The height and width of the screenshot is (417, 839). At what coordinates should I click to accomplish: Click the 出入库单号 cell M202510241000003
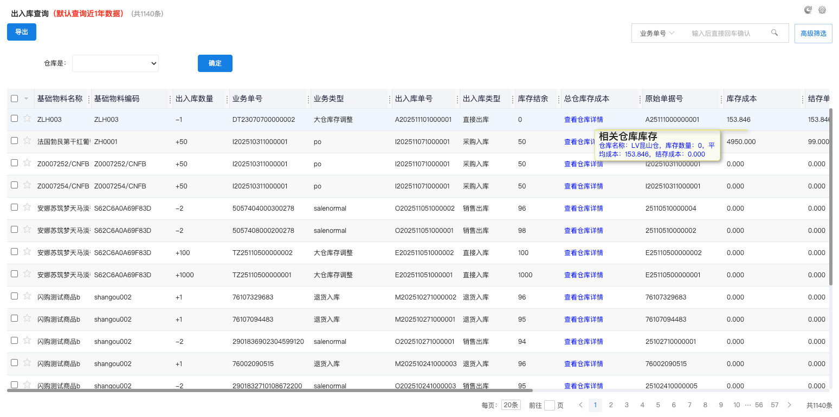[426, 364]
